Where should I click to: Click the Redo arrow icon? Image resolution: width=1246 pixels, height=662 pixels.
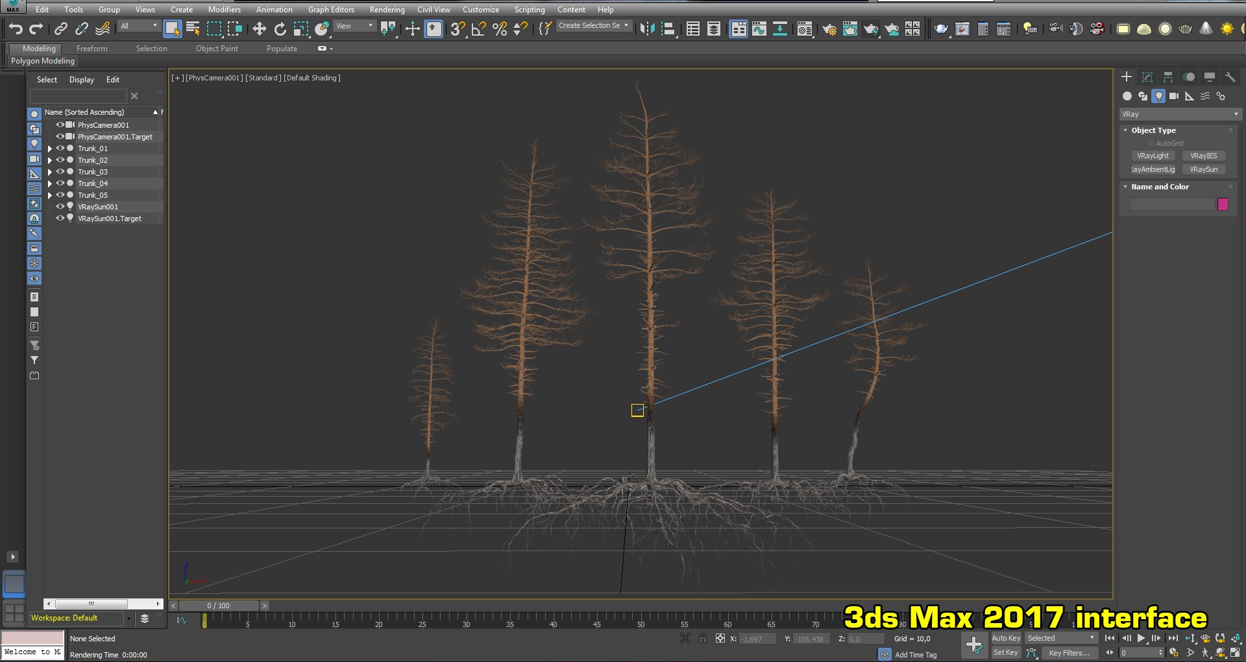tap(36, 29)
